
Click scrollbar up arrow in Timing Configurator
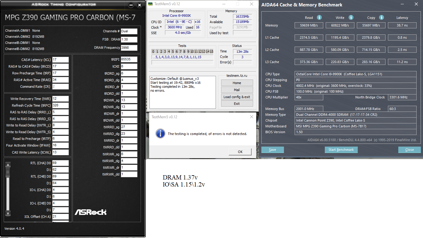coord(8,165)
